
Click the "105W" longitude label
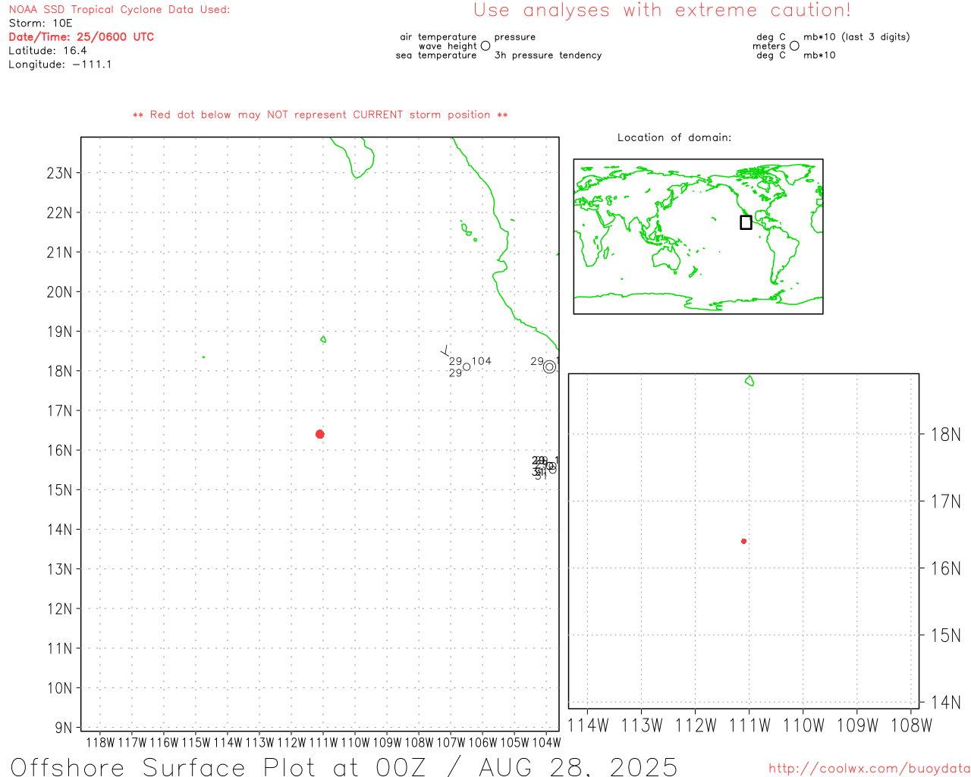(x=514, y=742)
